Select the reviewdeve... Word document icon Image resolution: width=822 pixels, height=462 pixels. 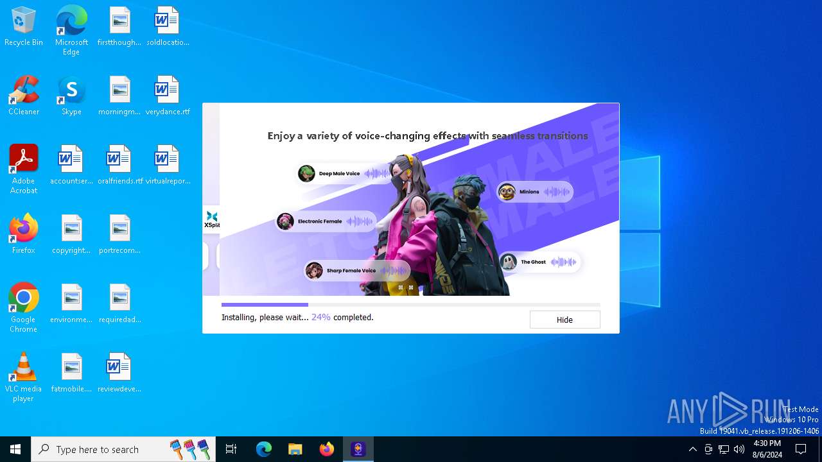(x=119, y=373)
